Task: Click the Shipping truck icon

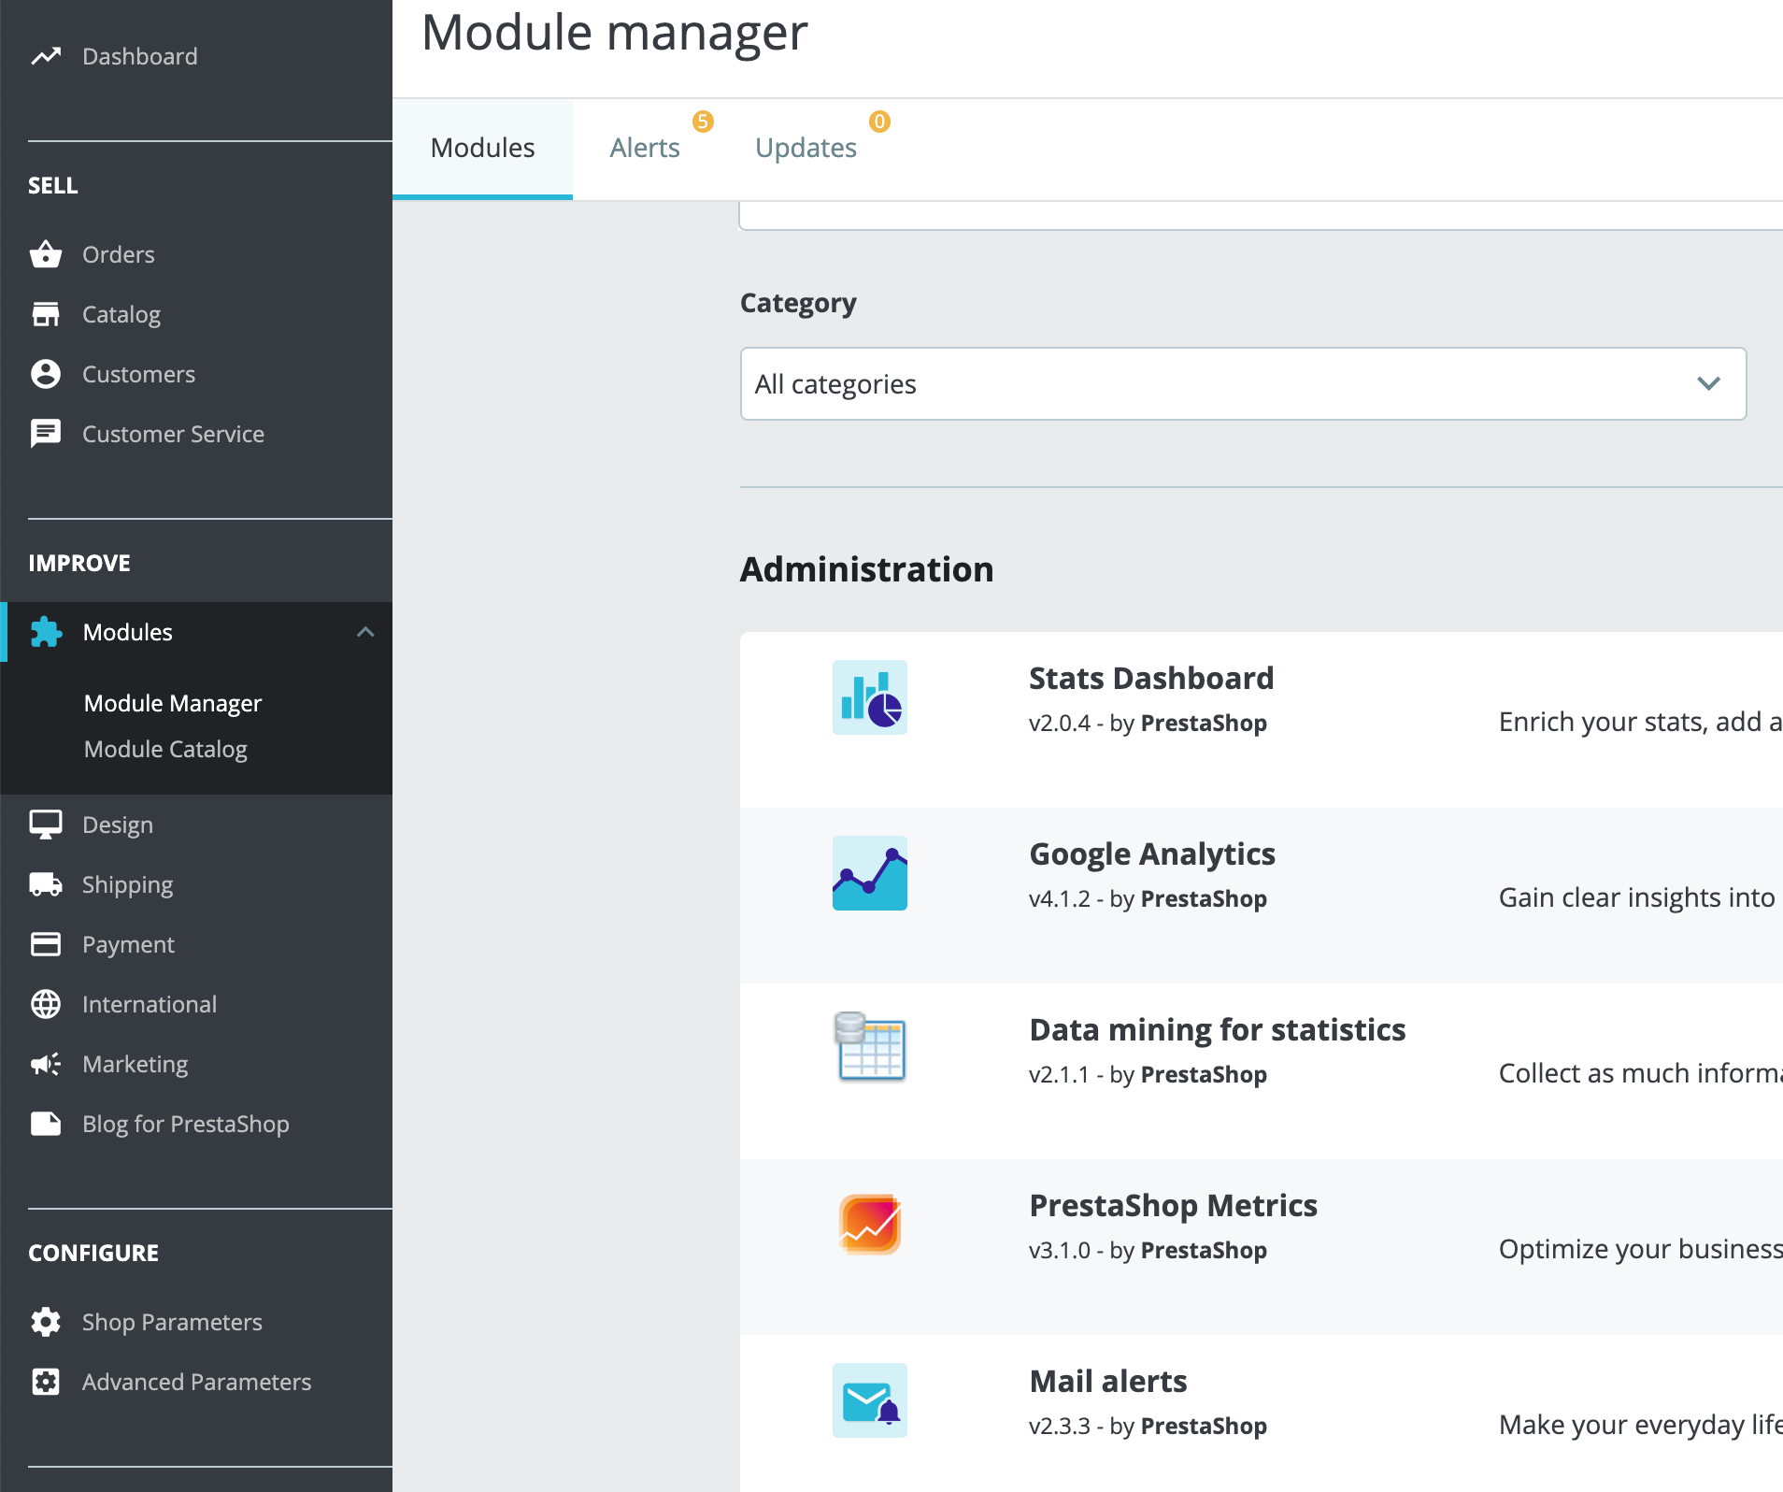Action: coord(45,884)
